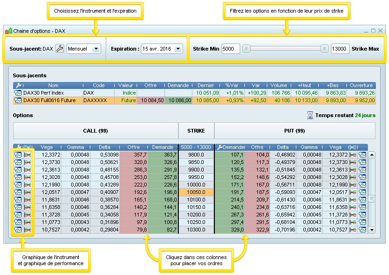389x275 pixels.
Task: Click performance graph icon for 10050.0 call
Action: 28,192
